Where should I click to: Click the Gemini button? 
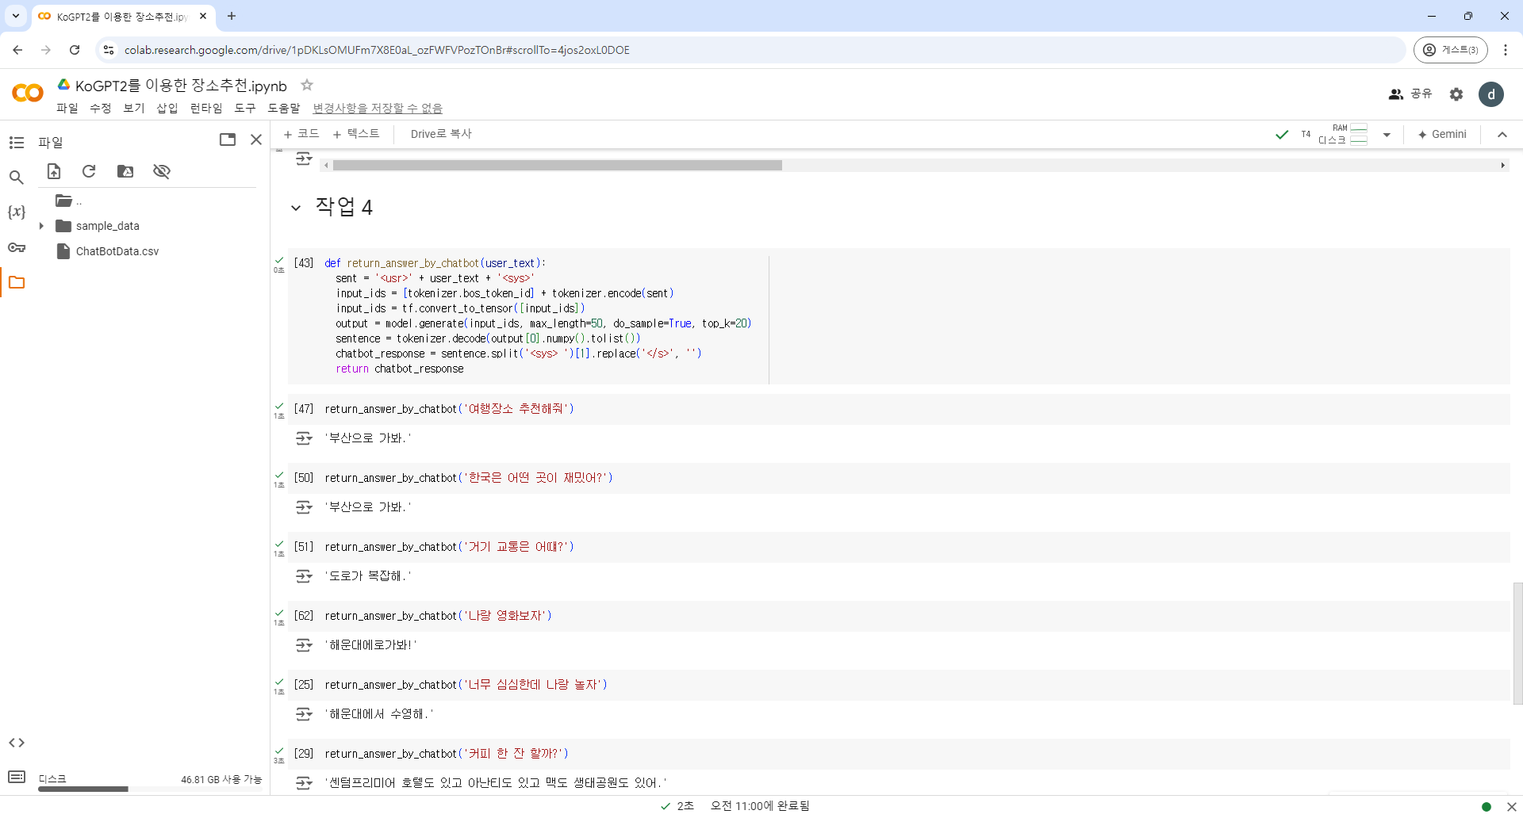click(1441, 134)
